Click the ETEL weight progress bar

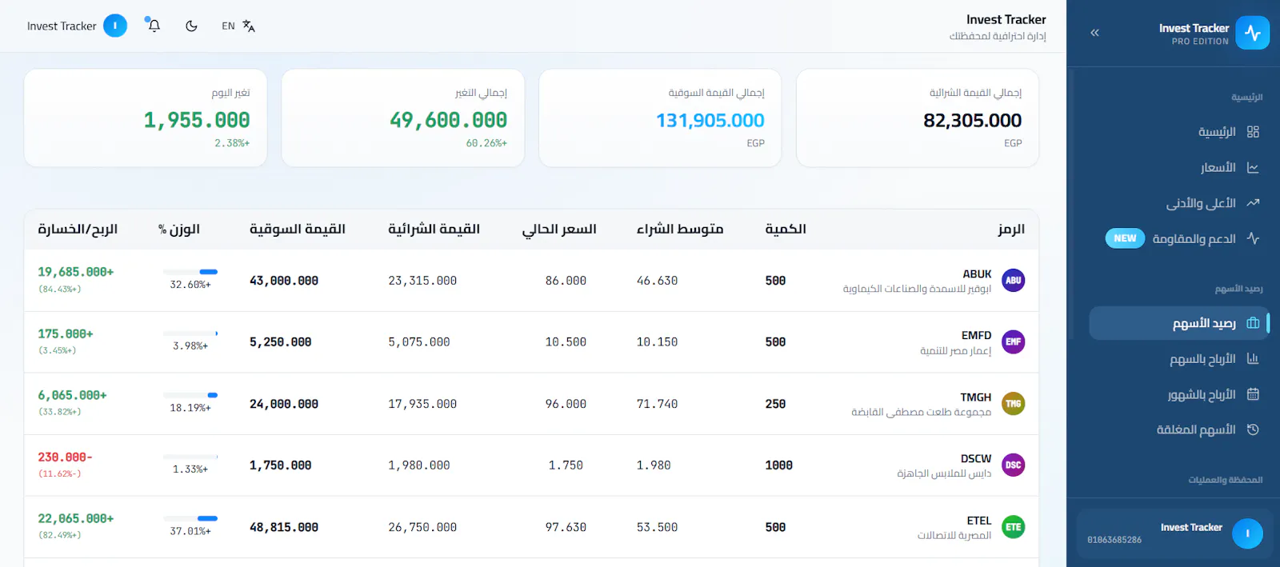(190, 518)
